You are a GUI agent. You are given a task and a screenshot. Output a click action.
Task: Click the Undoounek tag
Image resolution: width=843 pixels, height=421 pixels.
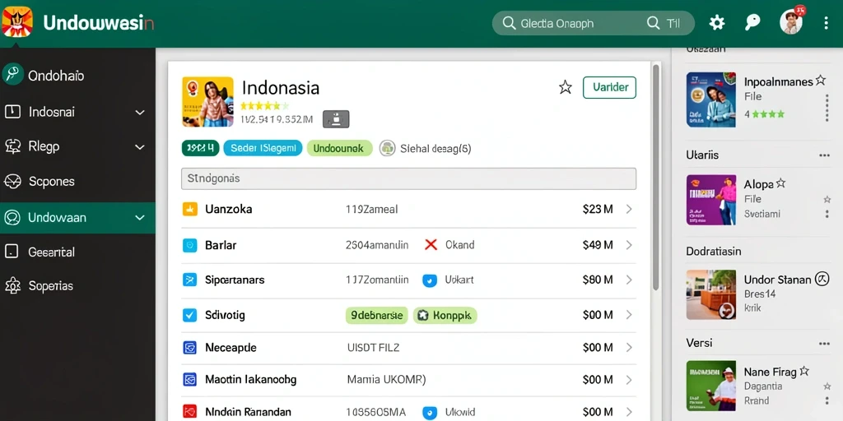[x=339, y=148]
